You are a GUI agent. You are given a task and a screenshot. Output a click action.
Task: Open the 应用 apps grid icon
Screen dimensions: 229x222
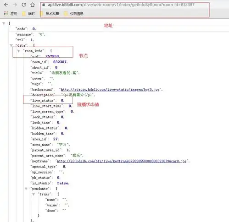6,13
